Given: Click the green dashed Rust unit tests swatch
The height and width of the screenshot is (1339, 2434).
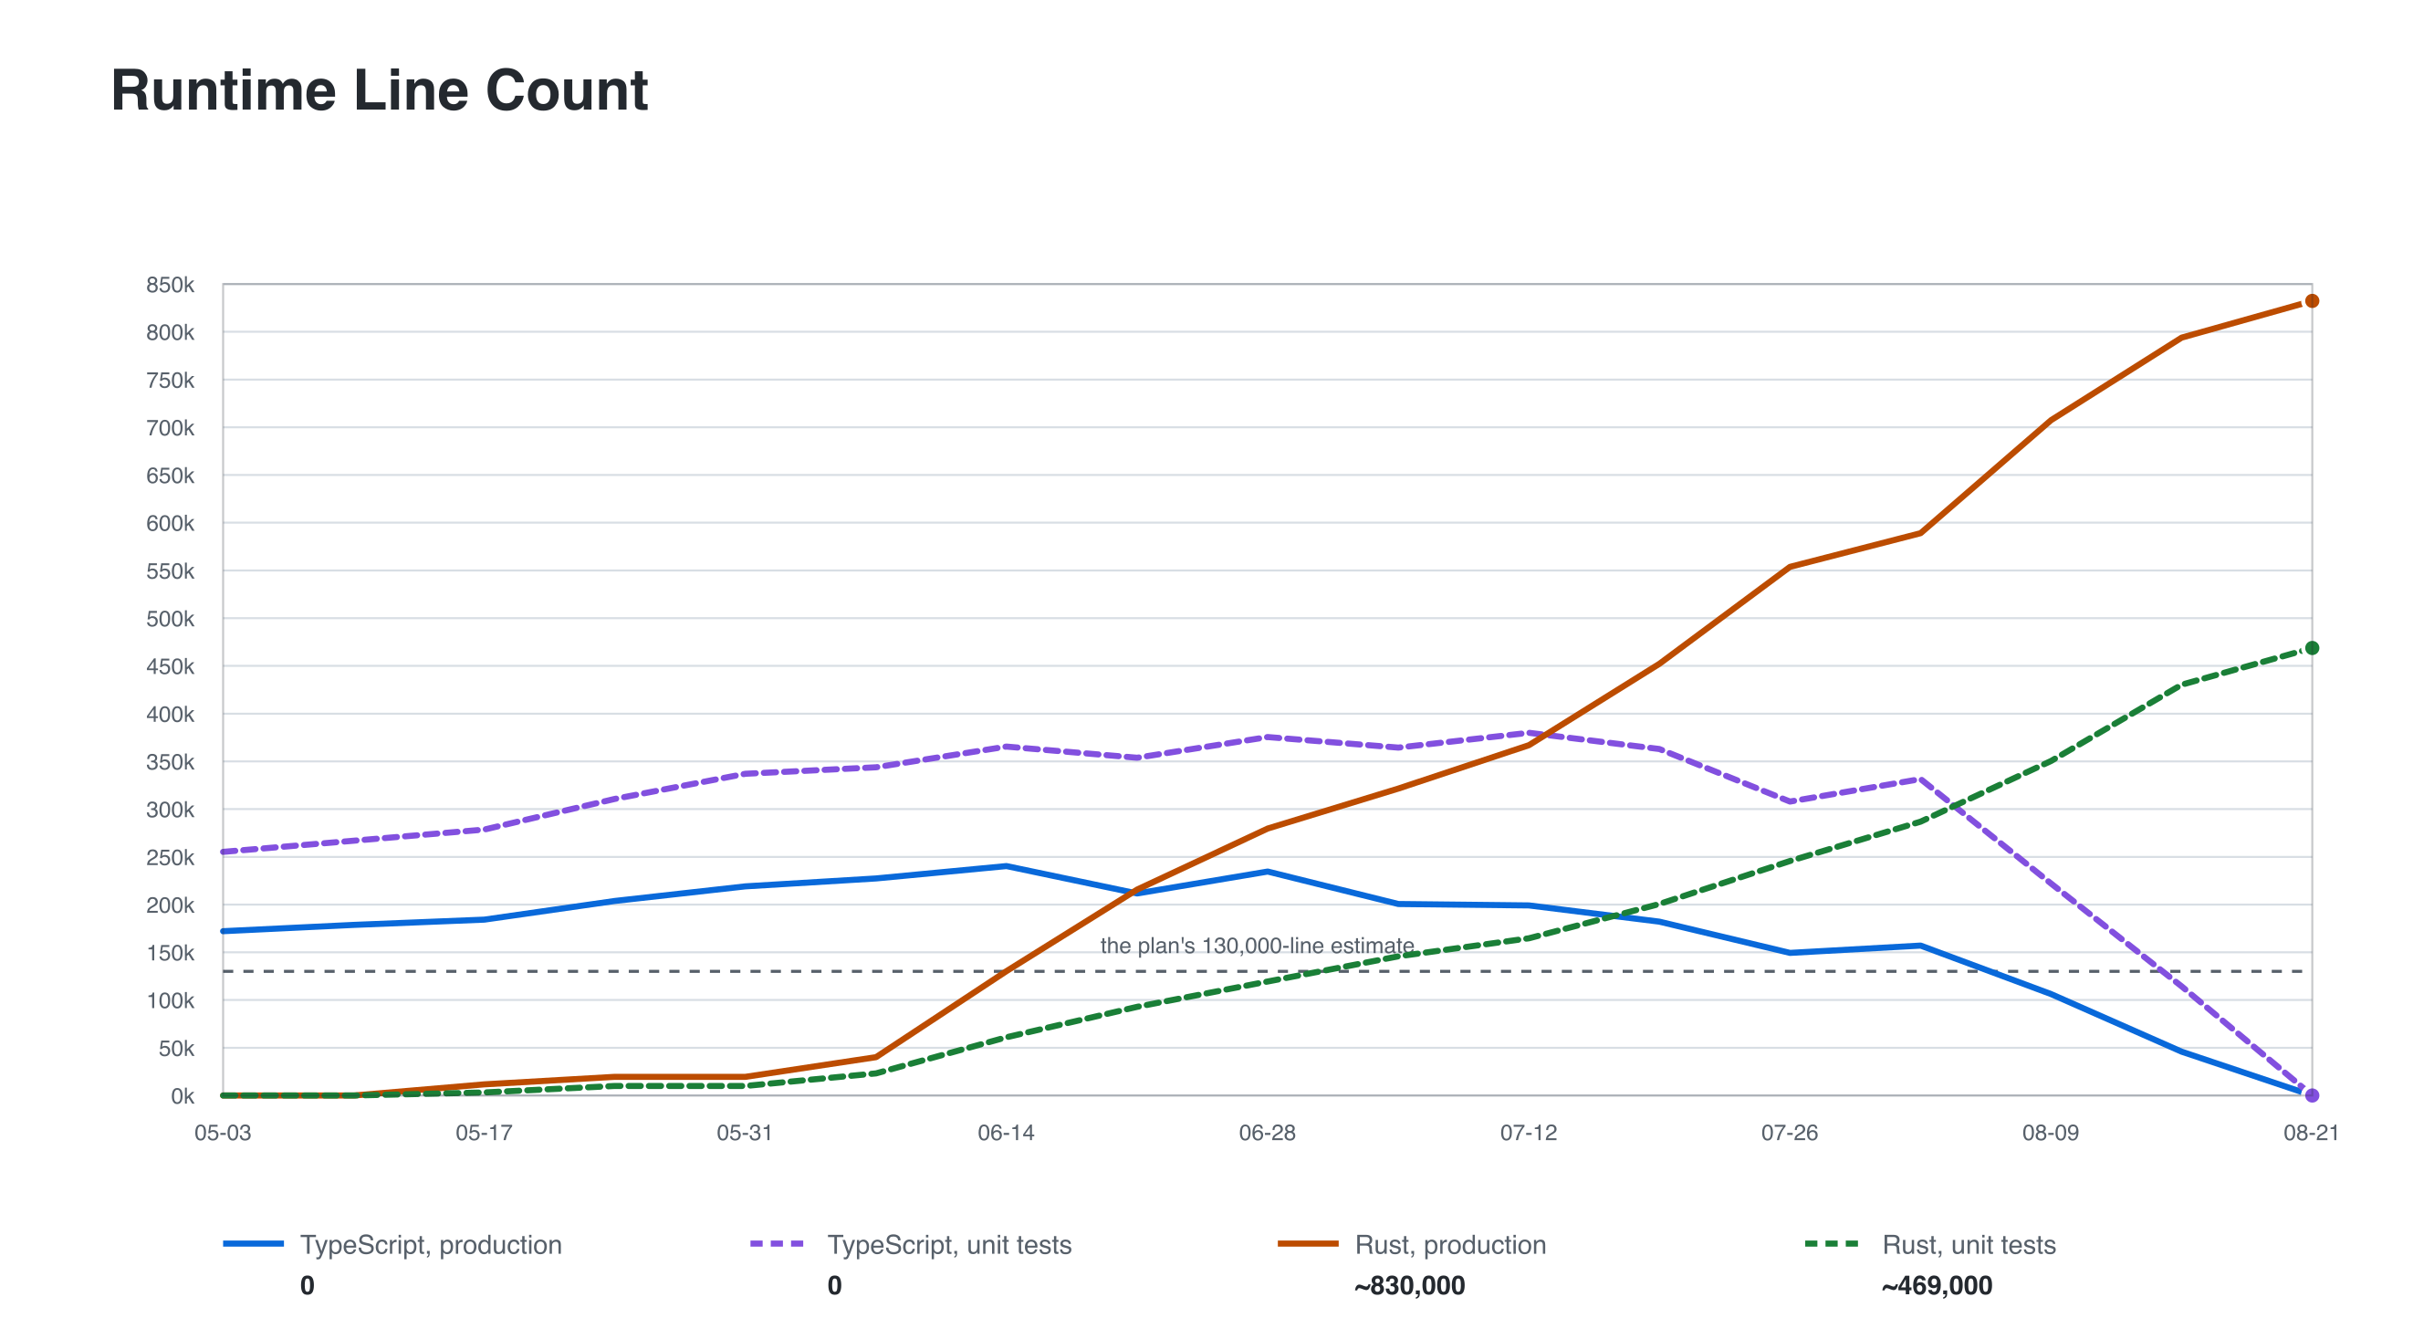Looking at the screenshot, I should pos(1831,1243).
